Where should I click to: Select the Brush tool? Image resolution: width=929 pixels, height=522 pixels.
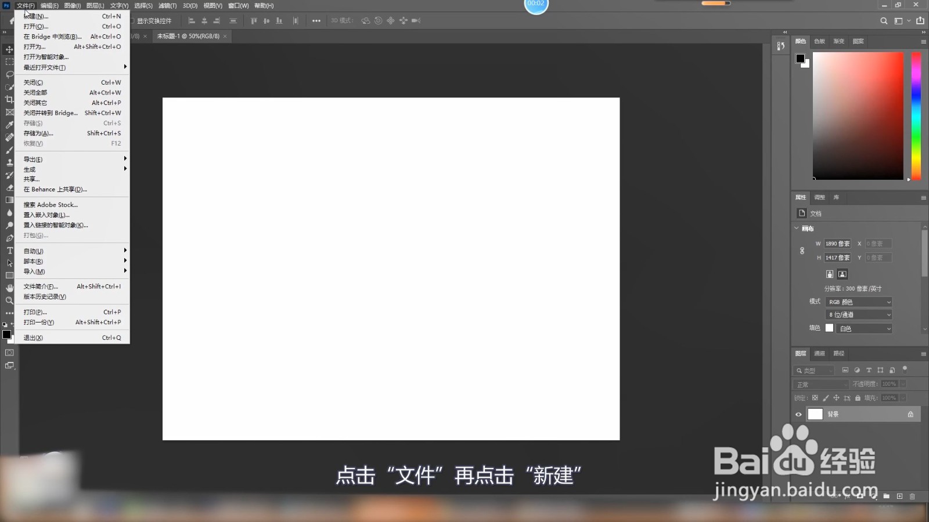pos(8,151)
